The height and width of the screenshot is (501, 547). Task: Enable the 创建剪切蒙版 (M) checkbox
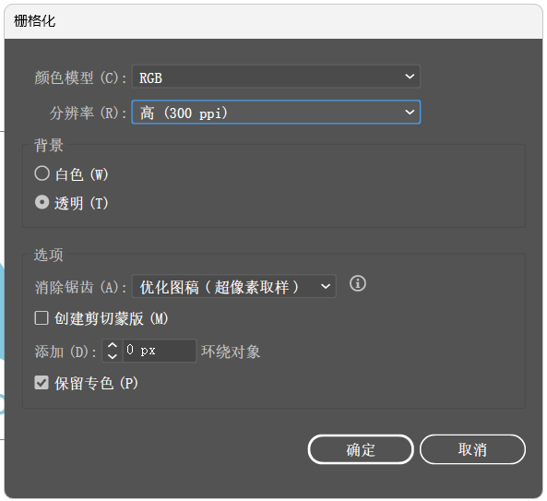42,318
